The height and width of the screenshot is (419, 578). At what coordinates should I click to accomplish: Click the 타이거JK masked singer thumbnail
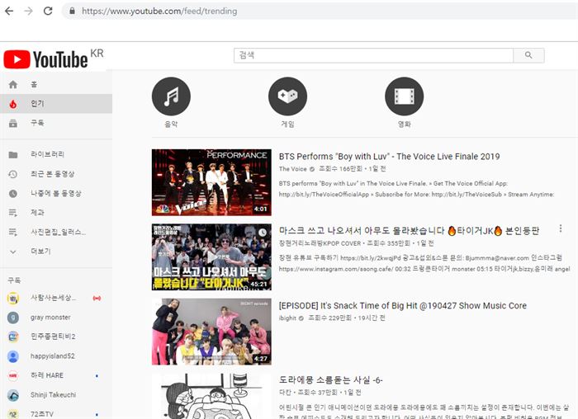pyautogui.click(x=211, y=257)
